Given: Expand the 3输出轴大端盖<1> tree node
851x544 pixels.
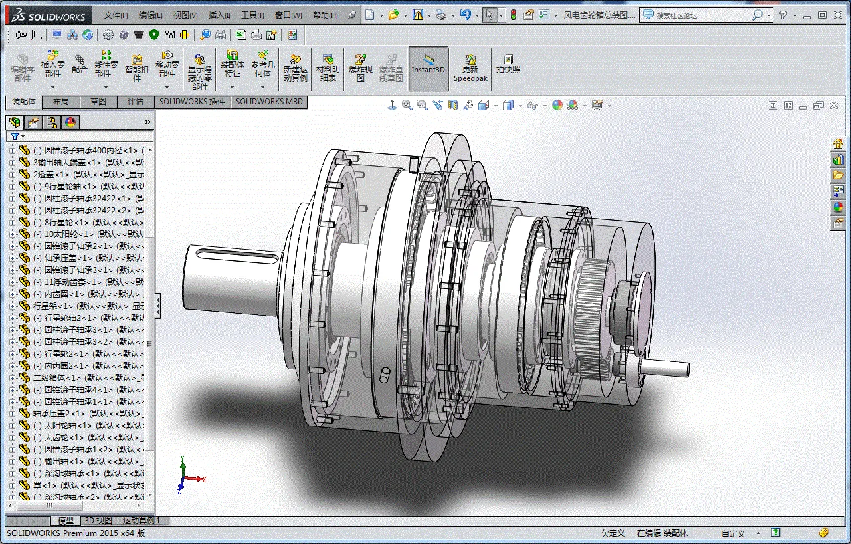Looking at the screenshot, I should (11, 162).
